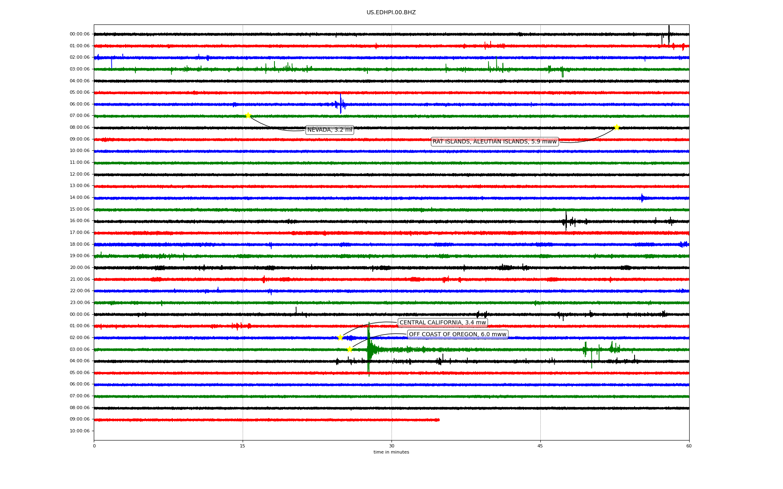Click the Central California star marker

(340, 337)
